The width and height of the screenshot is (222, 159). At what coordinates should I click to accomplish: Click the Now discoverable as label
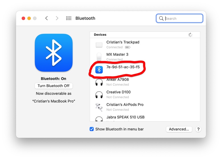point(54,94)
